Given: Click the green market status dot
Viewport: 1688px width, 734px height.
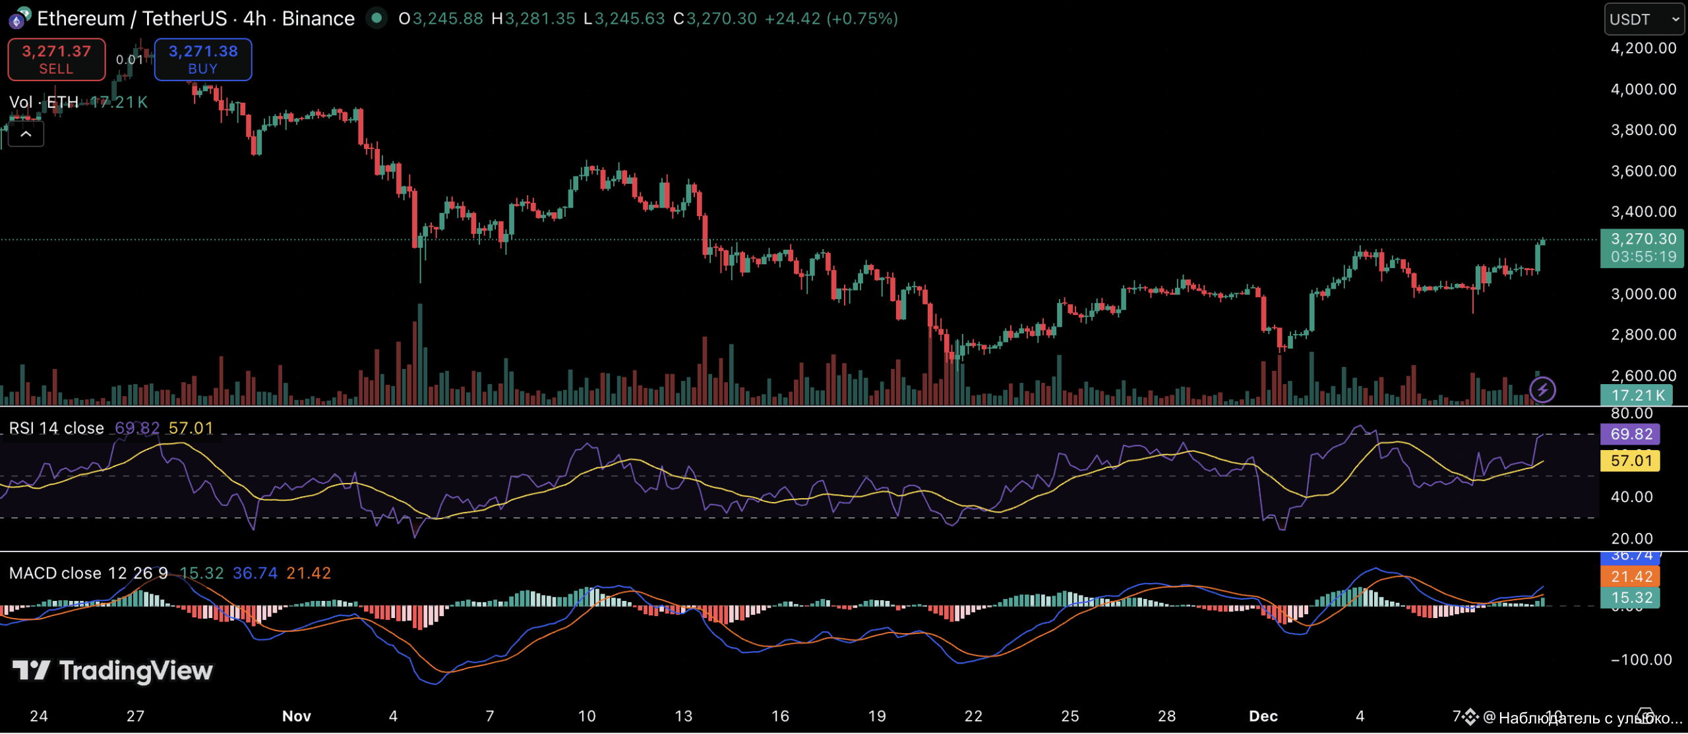Looking at the screenshot, I should click(x=377, y=18).
